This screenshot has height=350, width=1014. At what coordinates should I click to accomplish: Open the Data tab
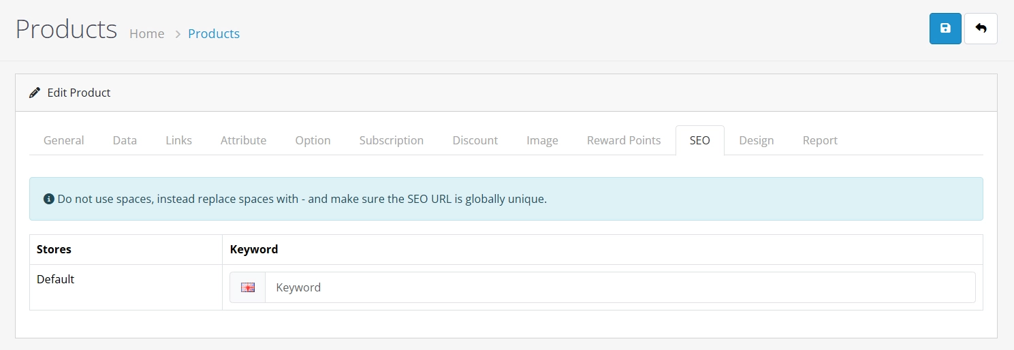click(125, 140)
